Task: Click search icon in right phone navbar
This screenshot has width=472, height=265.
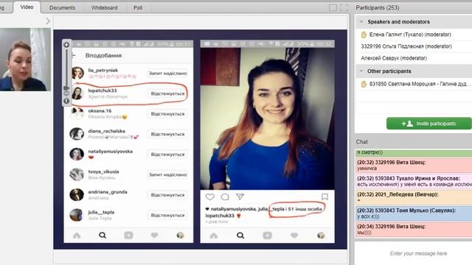Action: [240, 236]
